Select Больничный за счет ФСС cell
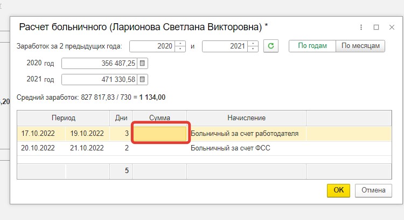The width and height of the screenshot is (404, 220). pos(246,148)
